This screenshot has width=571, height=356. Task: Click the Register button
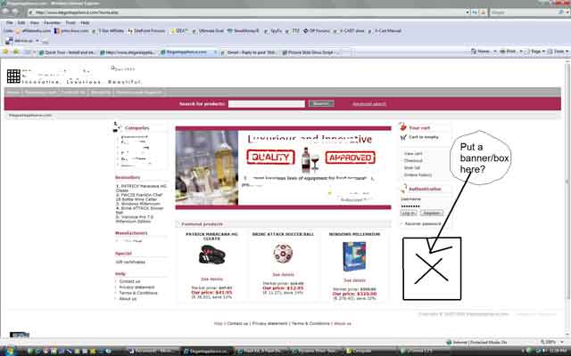[431, 214]
